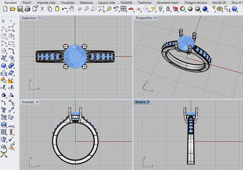Image resolution: width=243 pixels, height=170 pixels.
Task: Select the Polyline tool in left sidebar
Action: 4,29
